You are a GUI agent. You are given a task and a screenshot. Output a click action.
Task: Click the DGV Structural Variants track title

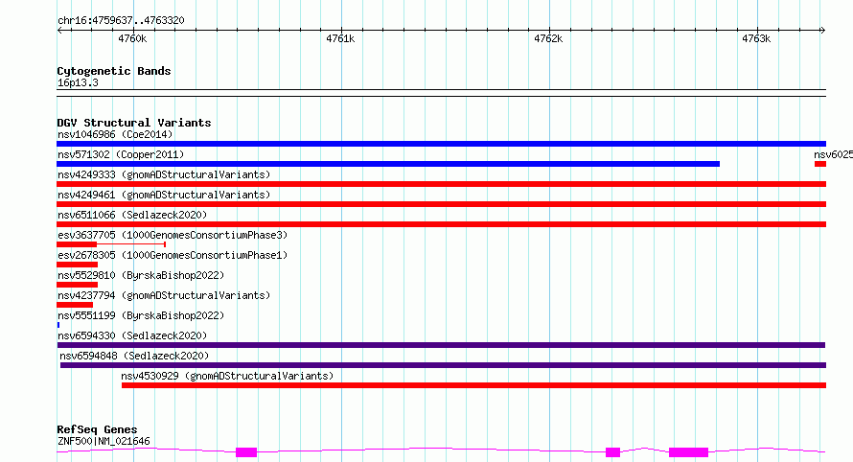click(x=134, y=123)
